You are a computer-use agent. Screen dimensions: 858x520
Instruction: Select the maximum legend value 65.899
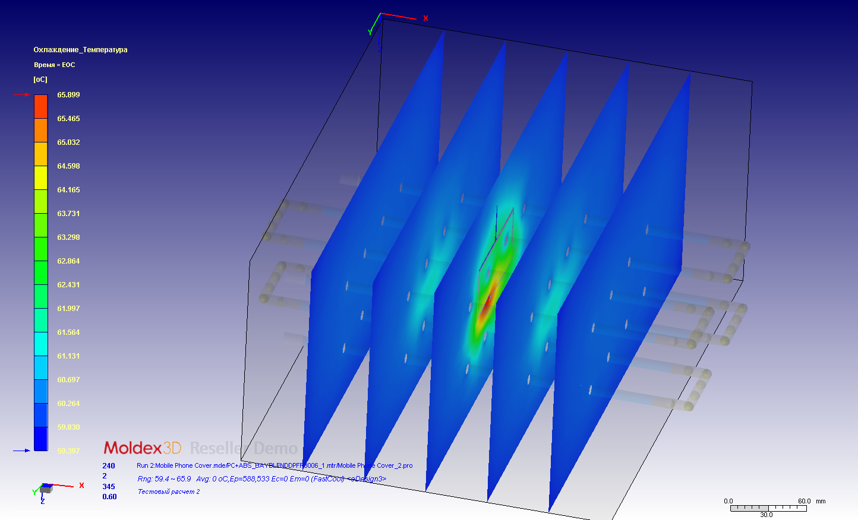click(x=68, y=95)
